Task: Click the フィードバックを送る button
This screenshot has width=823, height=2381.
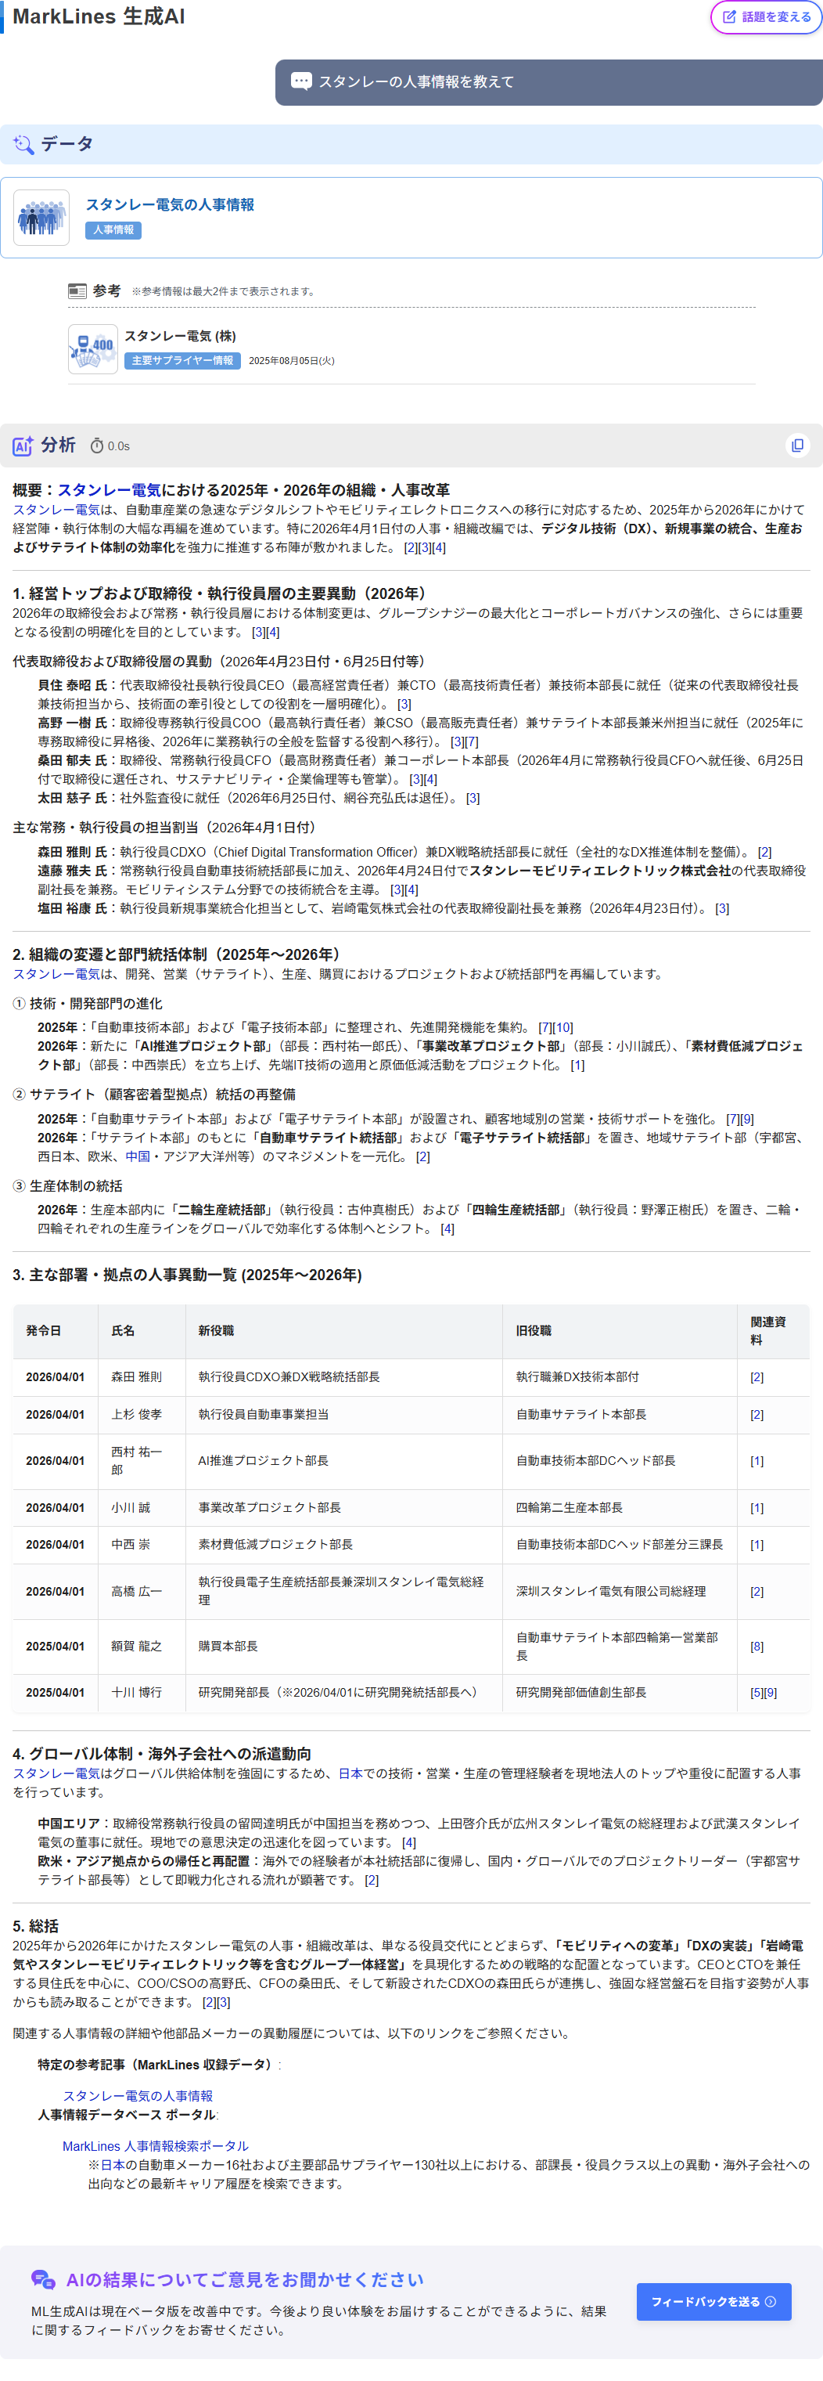Action: click(713, 2303)
